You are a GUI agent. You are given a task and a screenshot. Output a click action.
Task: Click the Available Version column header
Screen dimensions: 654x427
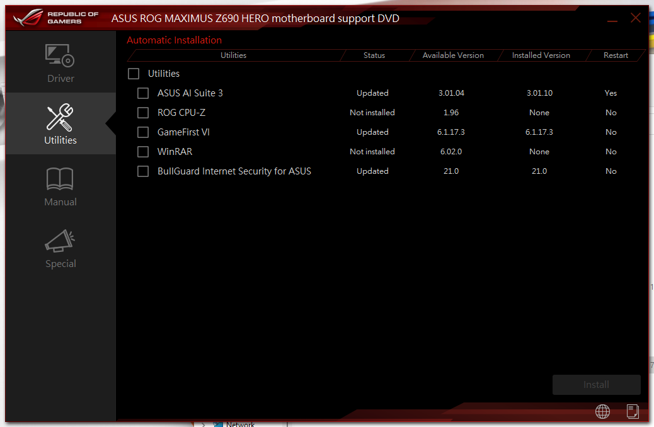[453, 55]
